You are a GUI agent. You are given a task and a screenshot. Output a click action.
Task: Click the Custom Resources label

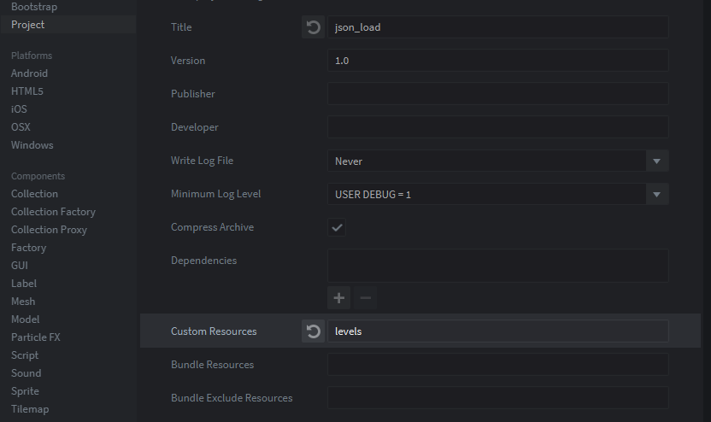(214, 331)
